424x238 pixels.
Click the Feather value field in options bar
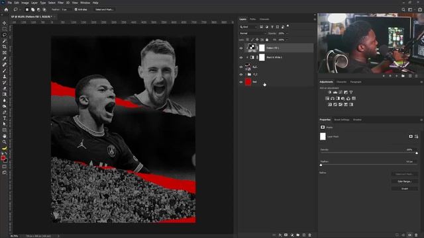coord(66,9)
